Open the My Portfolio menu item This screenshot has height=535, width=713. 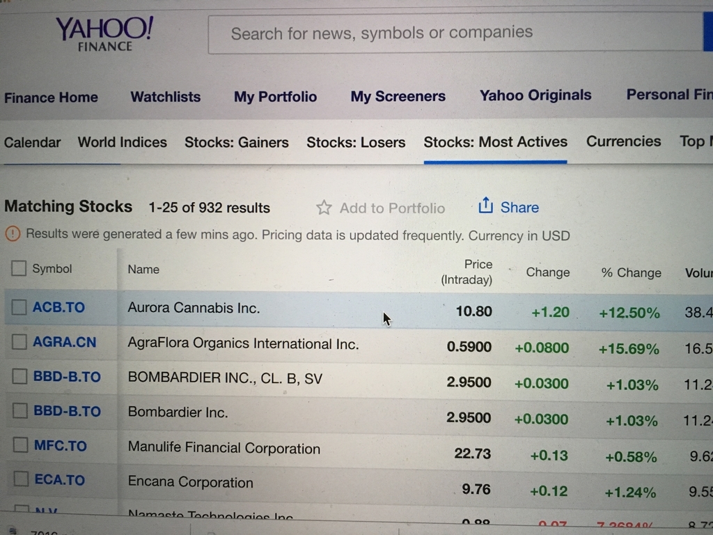point(275,96)
